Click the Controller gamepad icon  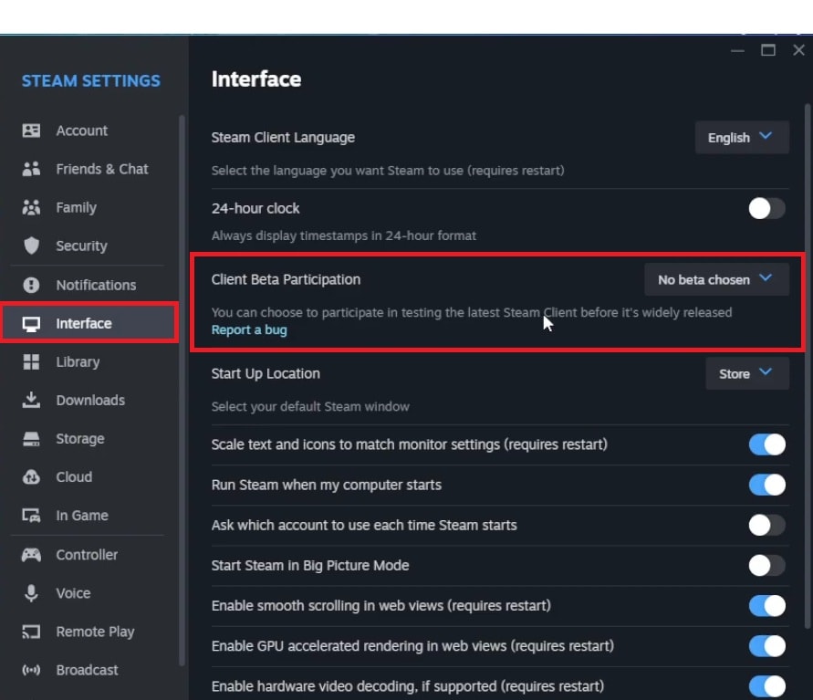pyautogui.click(x=32, y=554)
